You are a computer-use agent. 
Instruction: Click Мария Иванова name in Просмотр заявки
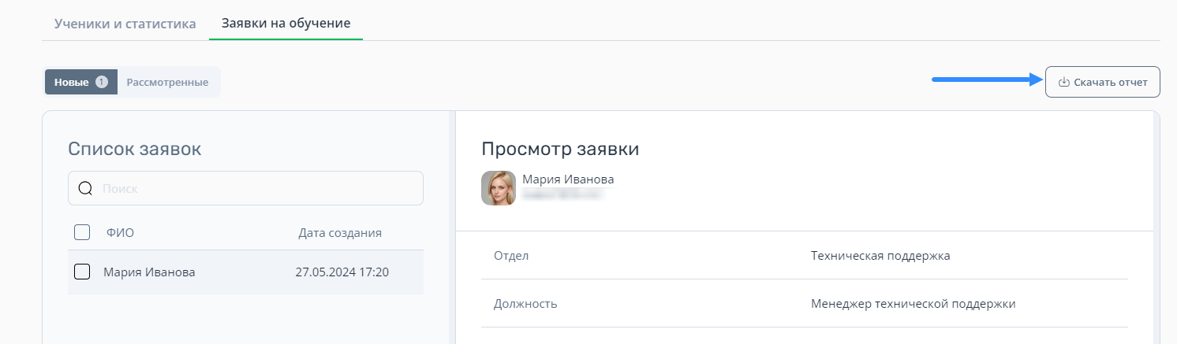coord(568,179)
